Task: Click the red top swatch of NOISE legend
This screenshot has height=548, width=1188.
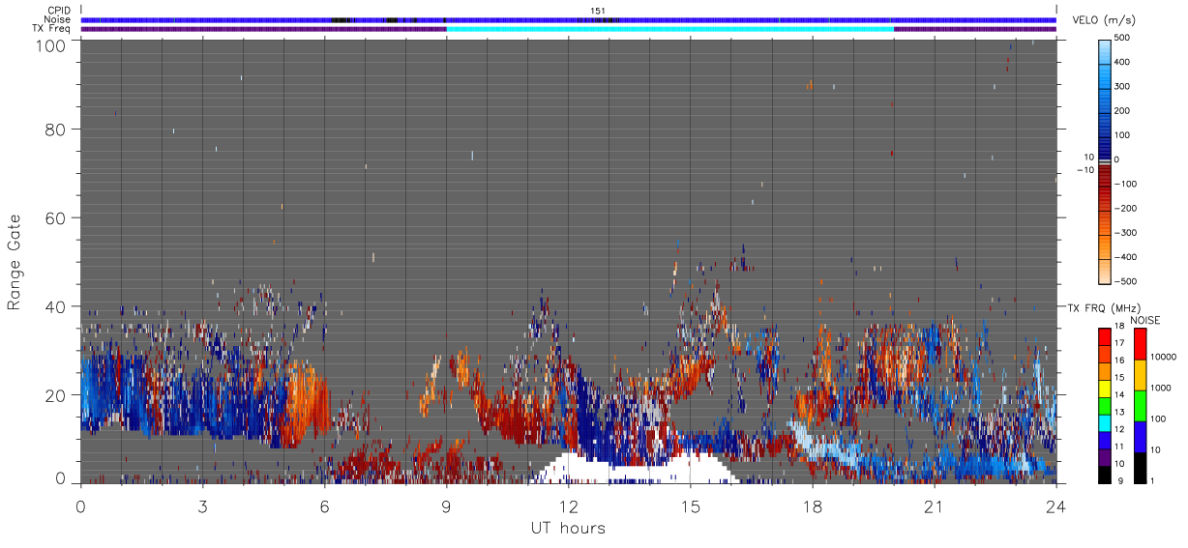Action: click(x=1140, y=343)
